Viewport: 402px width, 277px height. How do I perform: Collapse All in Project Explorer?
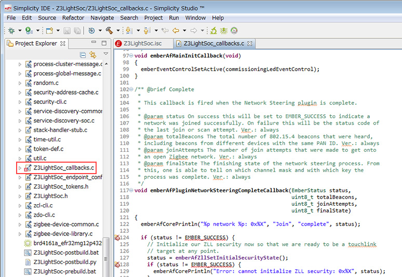[83, 55]
